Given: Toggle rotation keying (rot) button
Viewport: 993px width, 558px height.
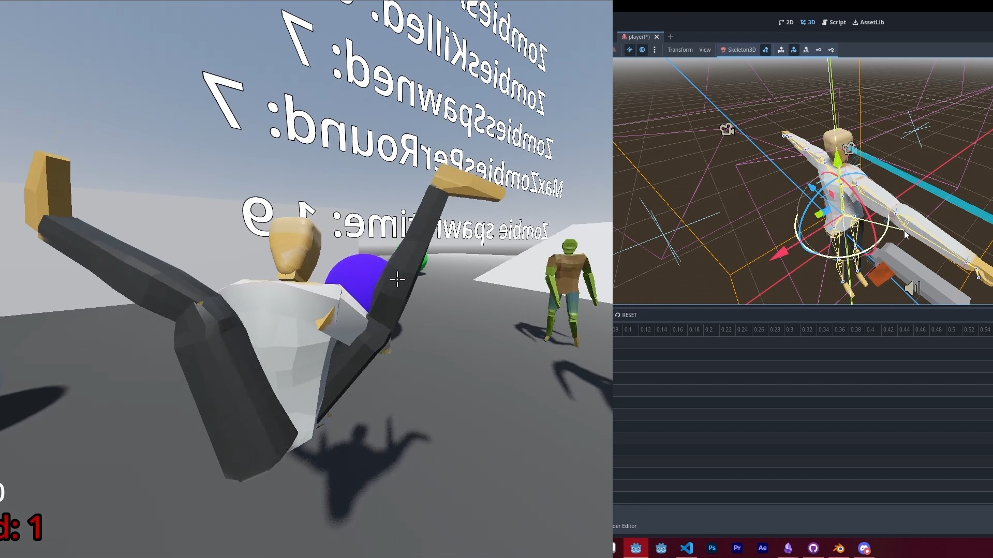Looking at the screenshot, I should pyautogui.click(x=794, y=50).
